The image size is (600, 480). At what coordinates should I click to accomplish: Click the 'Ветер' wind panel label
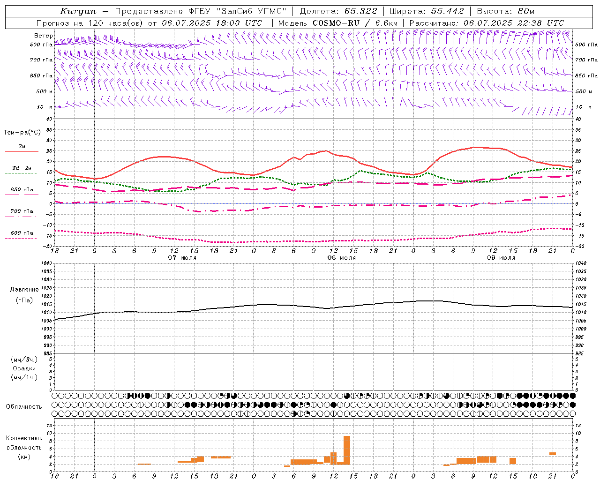[x=43, y=36]
